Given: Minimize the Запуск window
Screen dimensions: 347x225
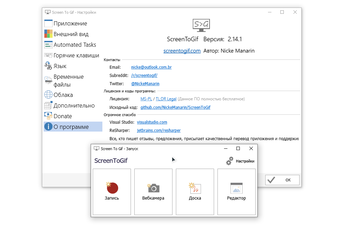Looking at the screenshot, I should click(x=226, y=148).
